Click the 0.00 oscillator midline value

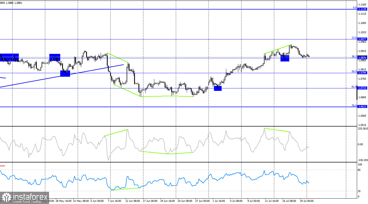(361, 144)
